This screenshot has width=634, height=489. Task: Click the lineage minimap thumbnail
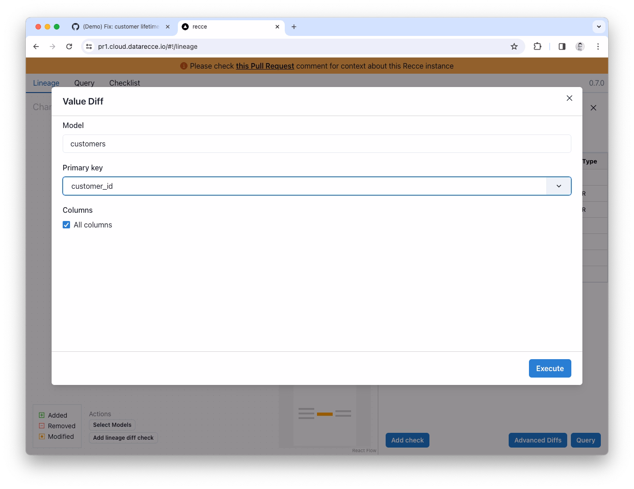[x=325, y=416]
